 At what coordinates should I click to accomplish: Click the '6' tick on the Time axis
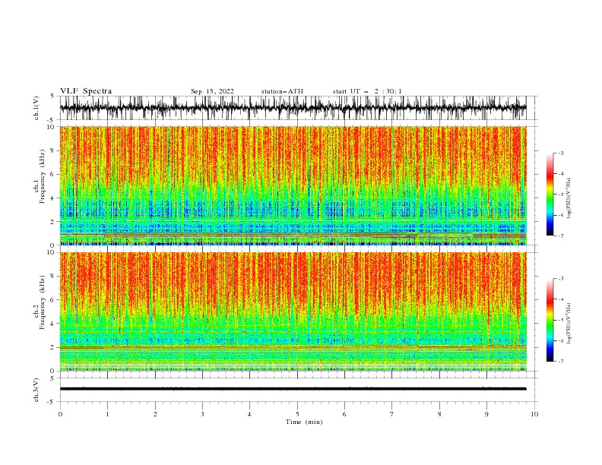pos(344,414)
